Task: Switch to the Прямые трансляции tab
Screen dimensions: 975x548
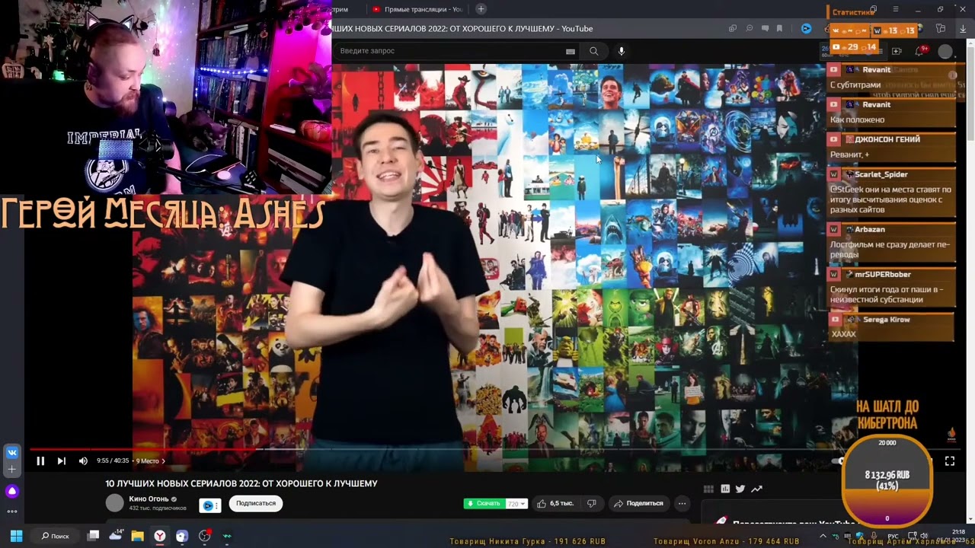Action: (417, 9)
